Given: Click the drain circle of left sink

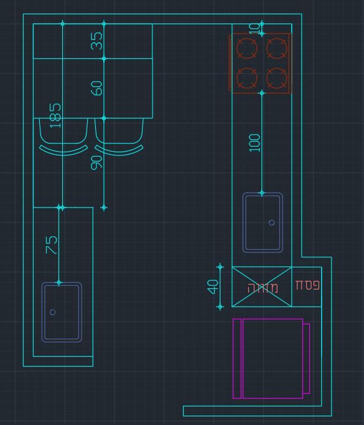Looking at the screenshot, I should point(53,312).
